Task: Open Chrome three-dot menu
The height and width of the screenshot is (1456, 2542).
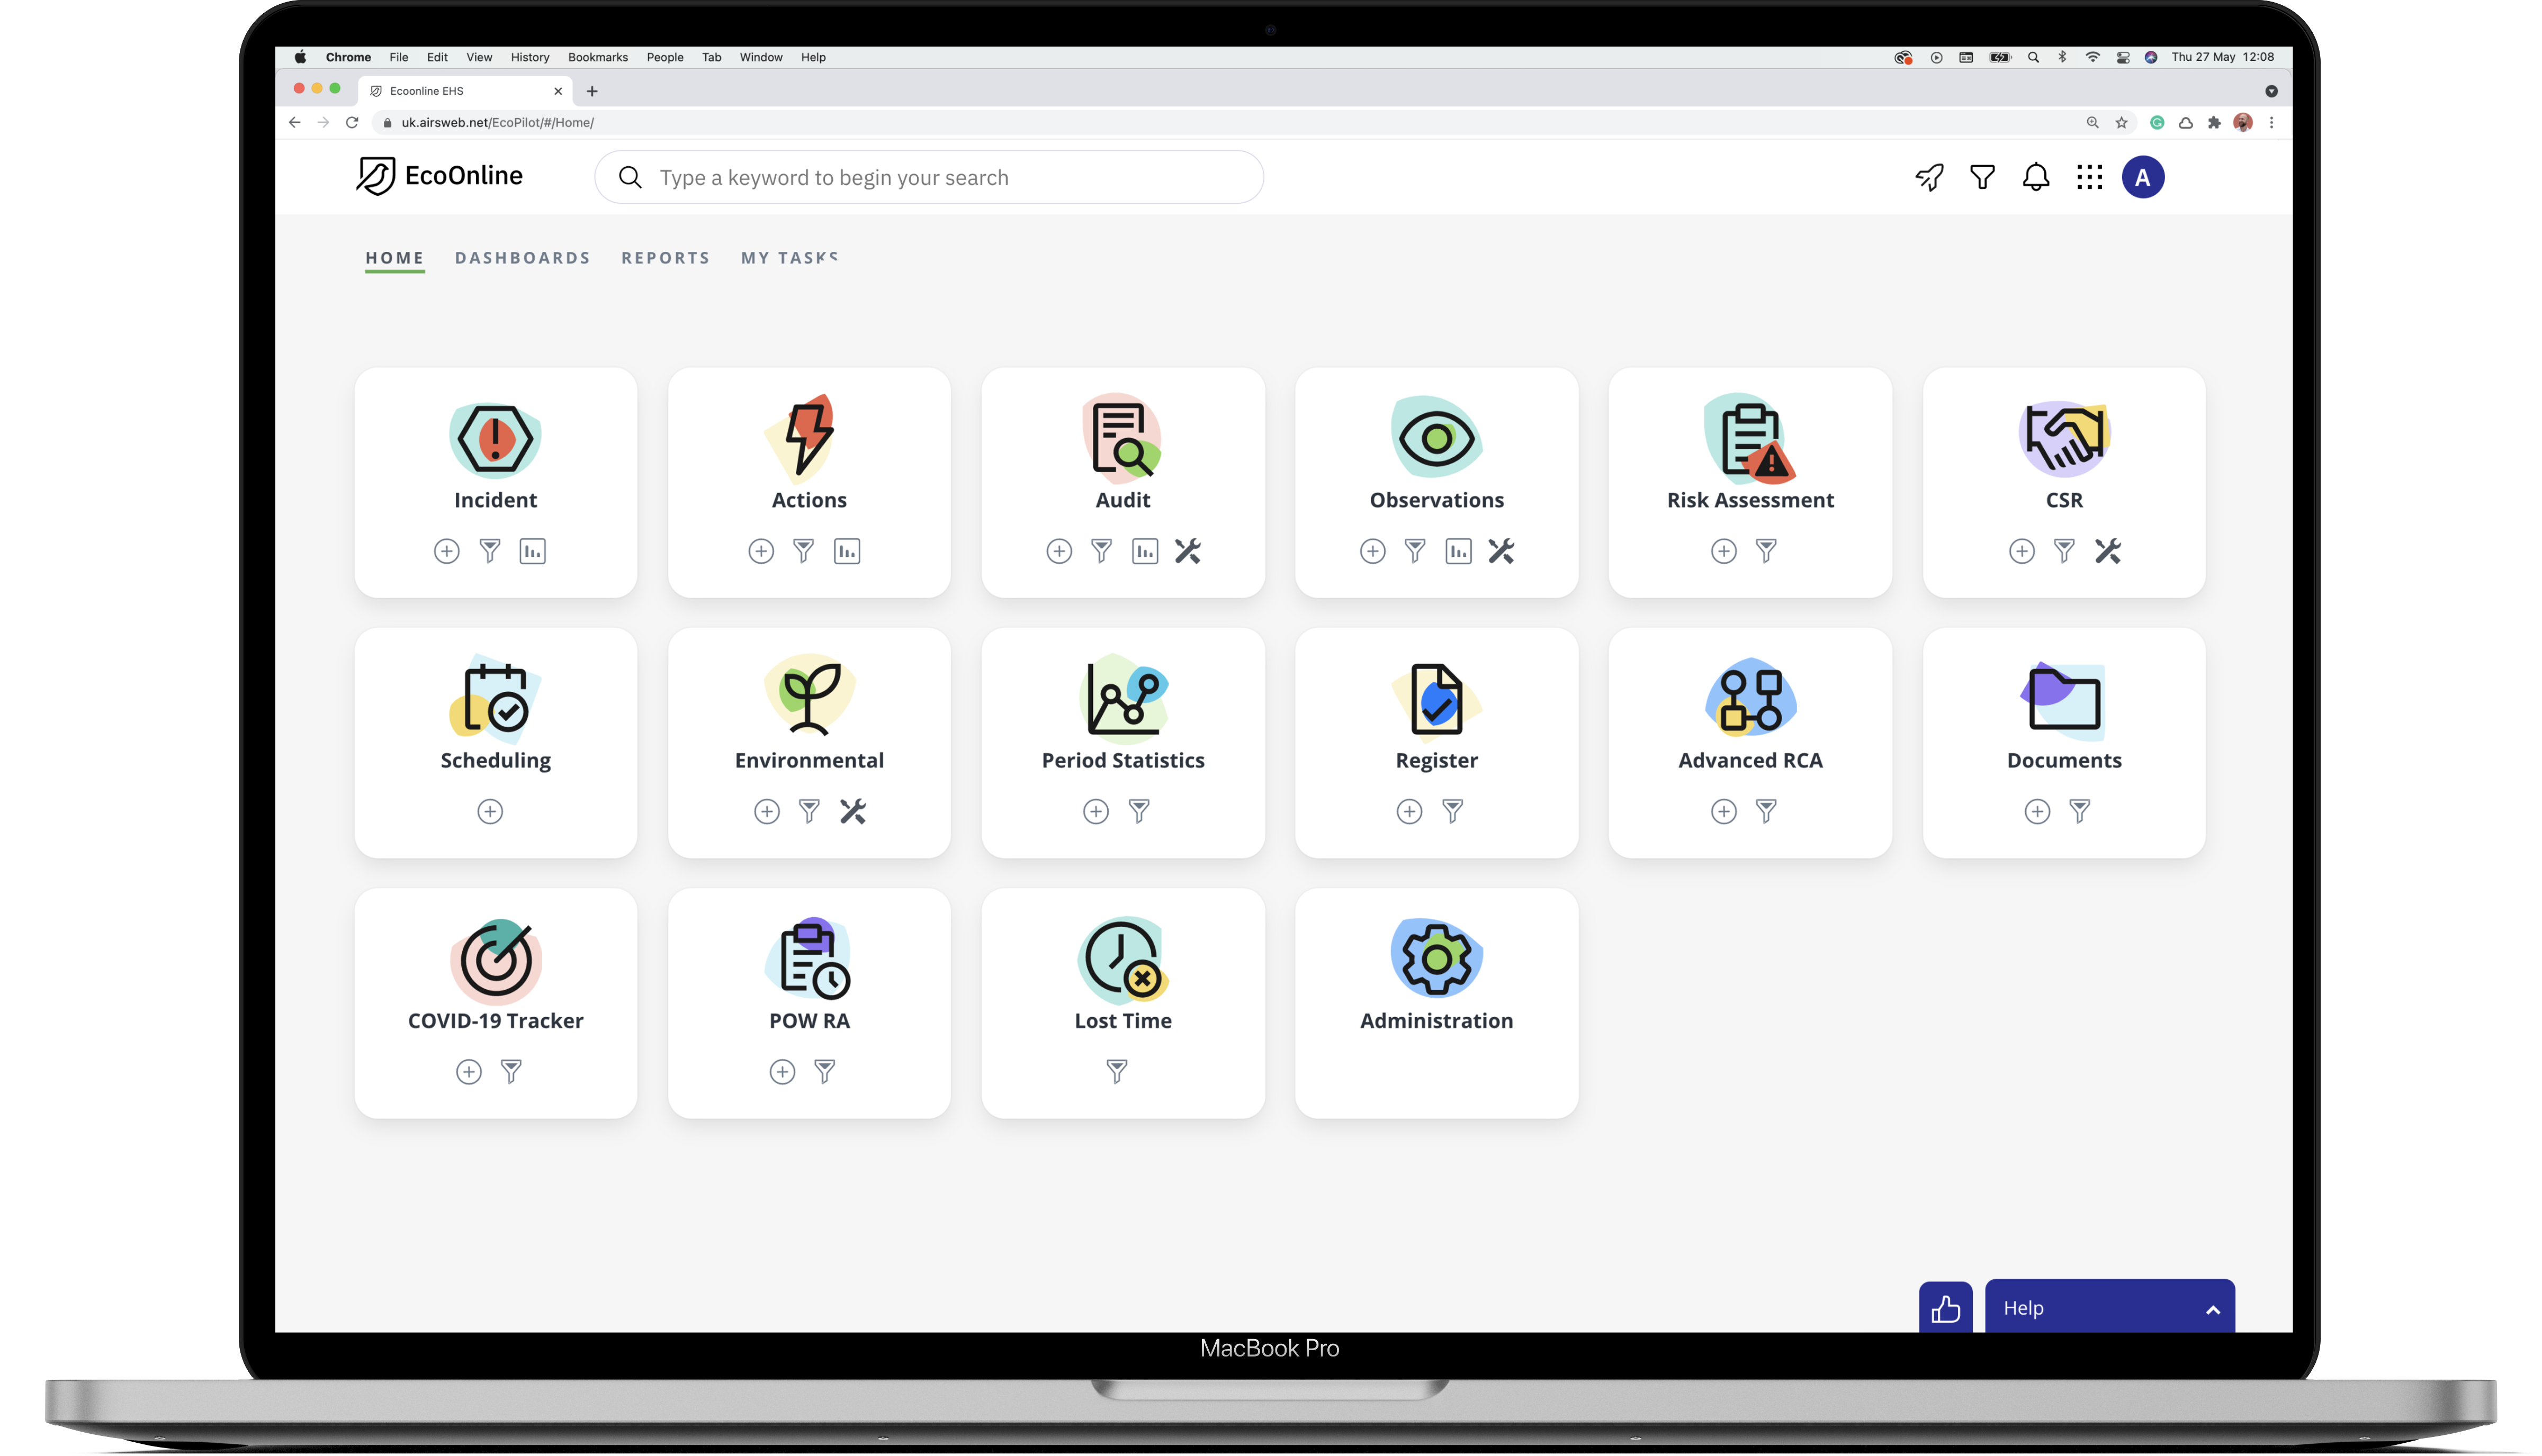Action: 2271,122
